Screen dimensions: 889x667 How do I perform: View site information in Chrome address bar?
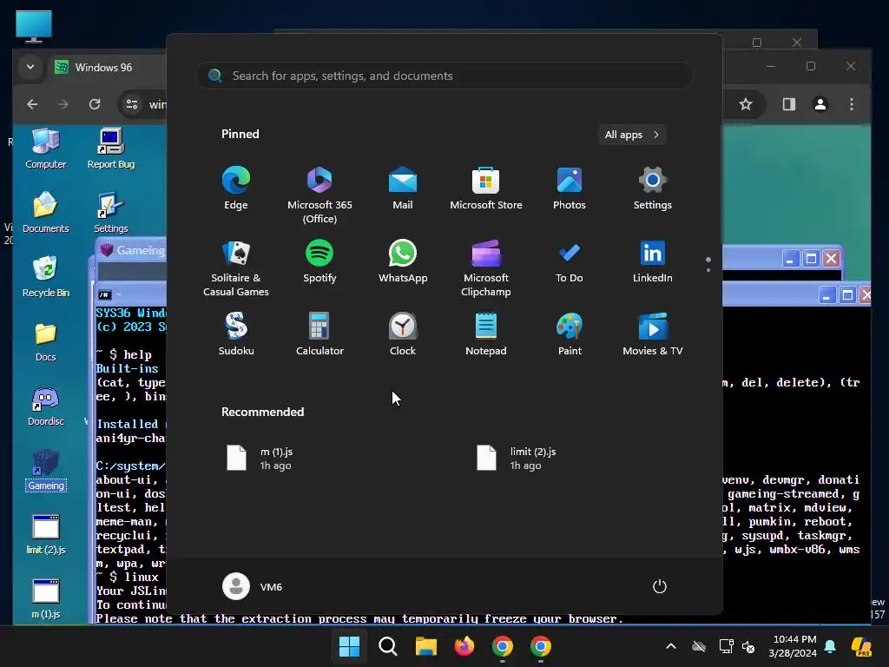(132, 104)
